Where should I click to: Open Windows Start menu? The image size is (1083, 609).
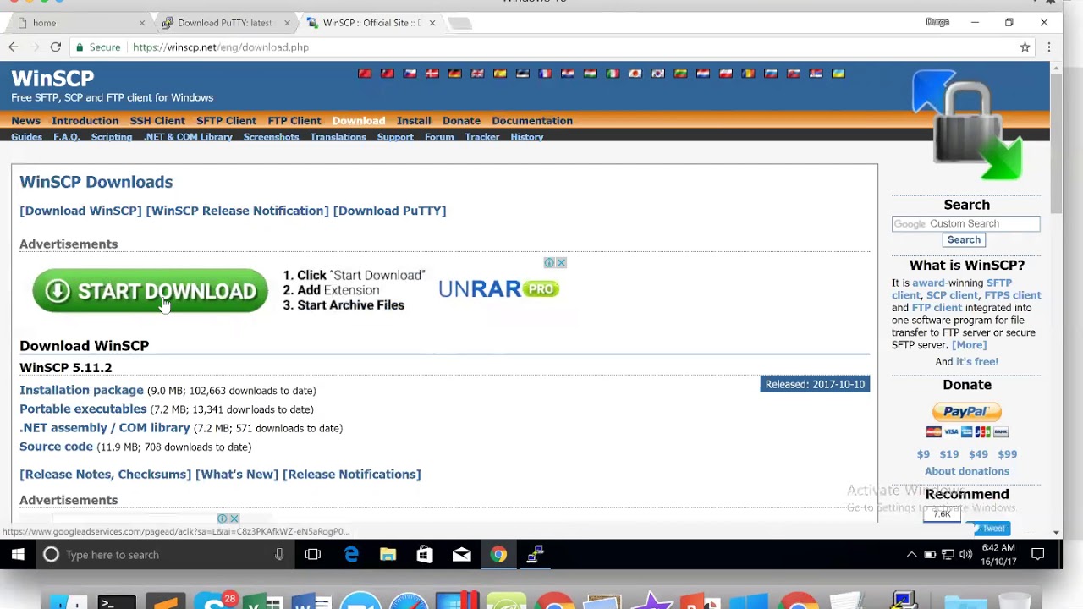point(18,555)
